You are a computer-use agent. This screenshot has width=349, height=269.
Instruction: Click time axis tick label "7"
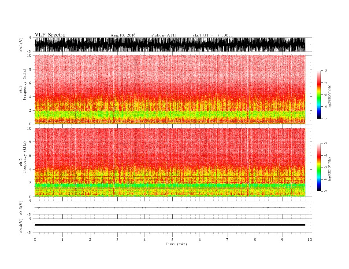227,240
